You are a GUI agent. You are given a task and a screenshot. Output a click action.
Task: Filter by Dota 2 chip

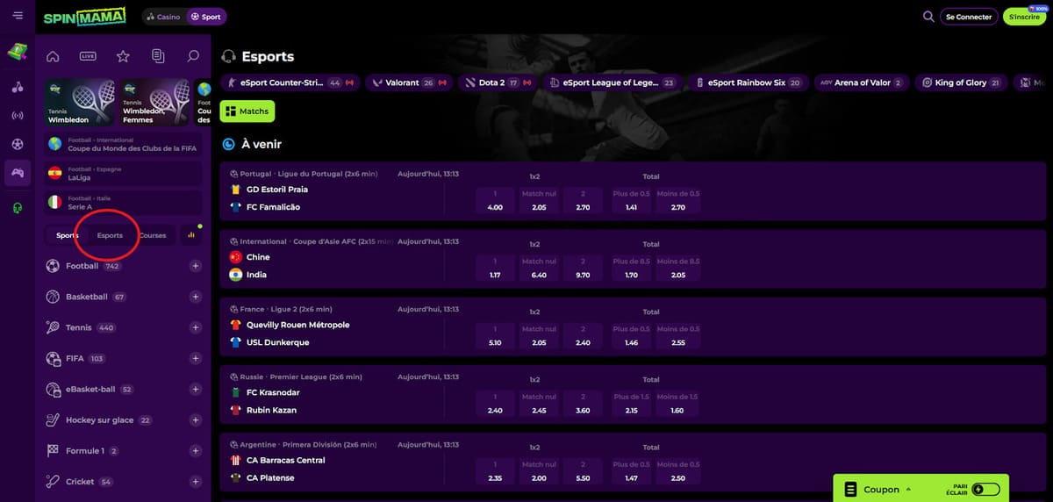498,82
